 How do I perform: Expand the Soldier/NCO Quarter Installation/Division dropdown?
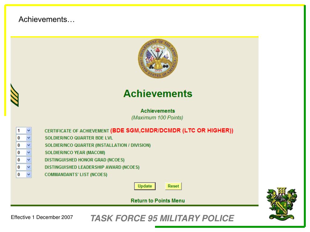pos(24,145)
